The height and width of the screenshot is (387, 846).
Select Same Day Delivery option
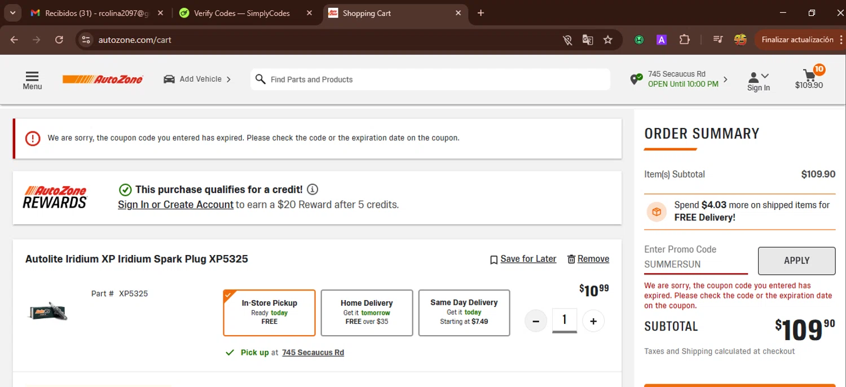coord(464,313)
